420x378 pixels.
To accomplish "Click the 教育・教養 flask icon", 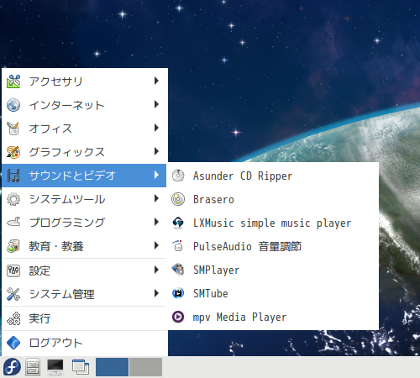I will [x=13, y=246].
